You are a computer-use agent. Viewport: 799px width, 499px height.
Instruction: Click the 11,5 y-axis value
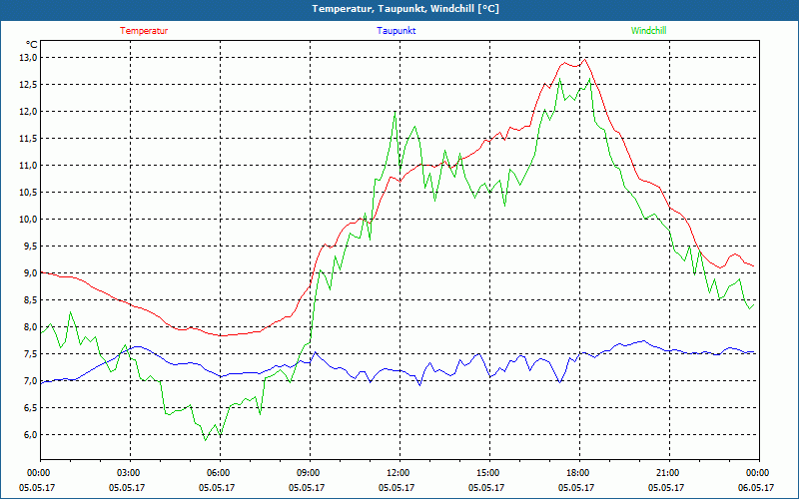pos(29,139)
